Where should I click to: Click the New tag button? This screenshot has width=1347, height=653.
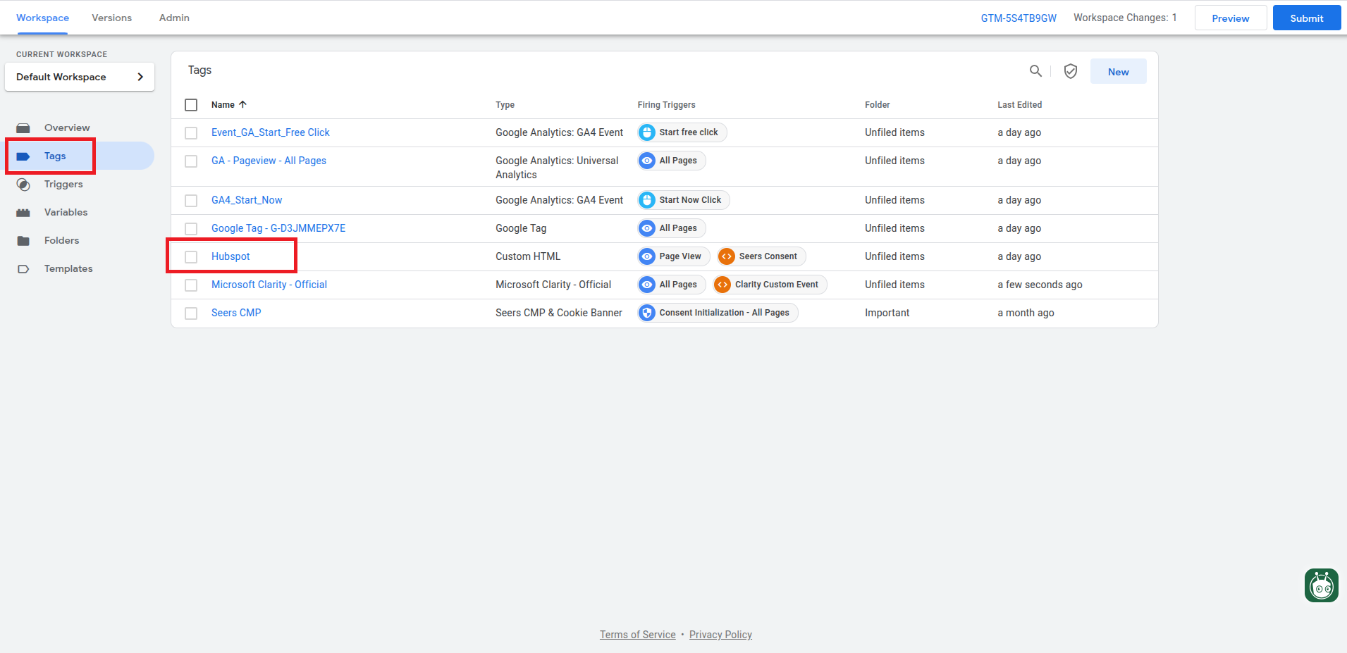tap(1118, 71)
